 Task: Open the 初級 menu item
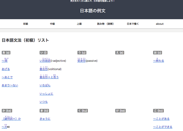[x=26, y=24]
